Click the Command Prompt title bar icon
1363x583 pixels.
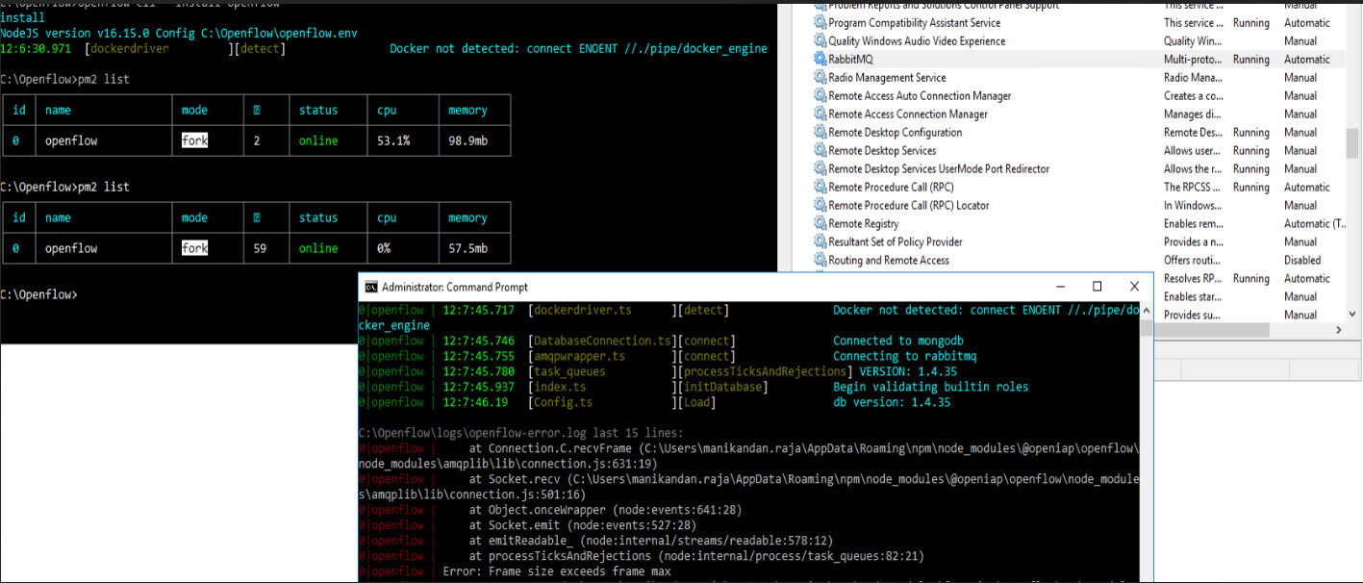(x=370, y=287)
